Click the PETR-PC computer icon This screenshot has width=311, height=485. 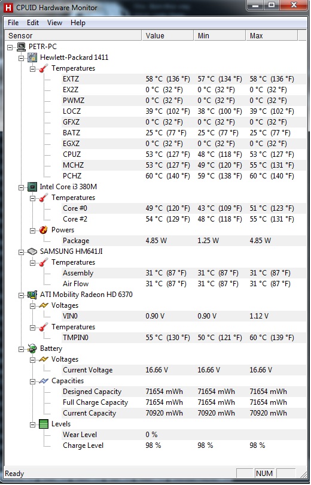point(22,47)
